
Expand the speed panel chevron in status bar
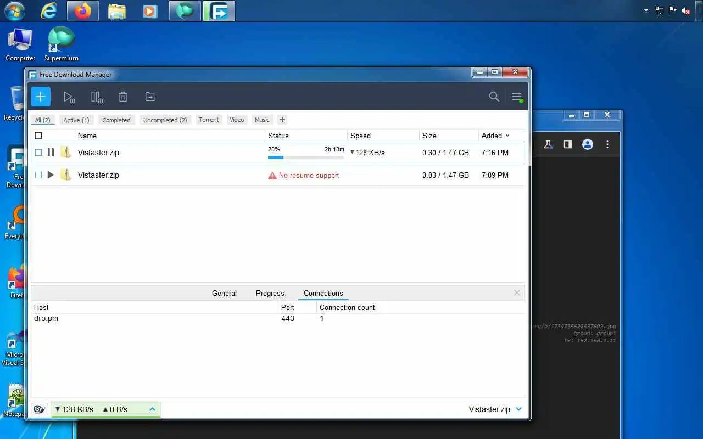[x=153, y=409]
